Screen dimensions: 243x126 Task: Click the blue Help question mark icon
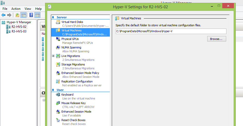tap(31, 15)
